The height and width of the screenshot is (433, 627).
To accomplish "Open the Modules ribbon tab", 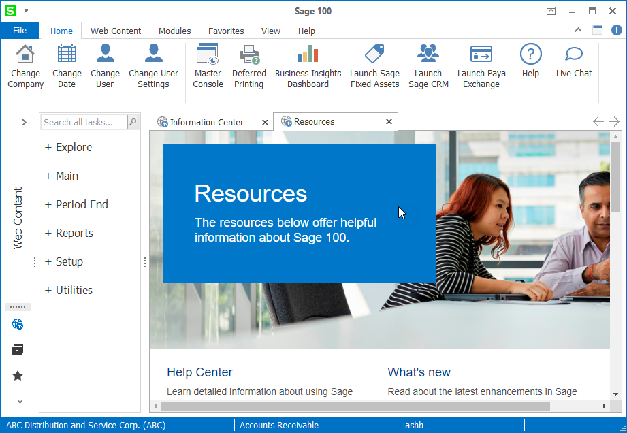I will click(x=174, y=31).
